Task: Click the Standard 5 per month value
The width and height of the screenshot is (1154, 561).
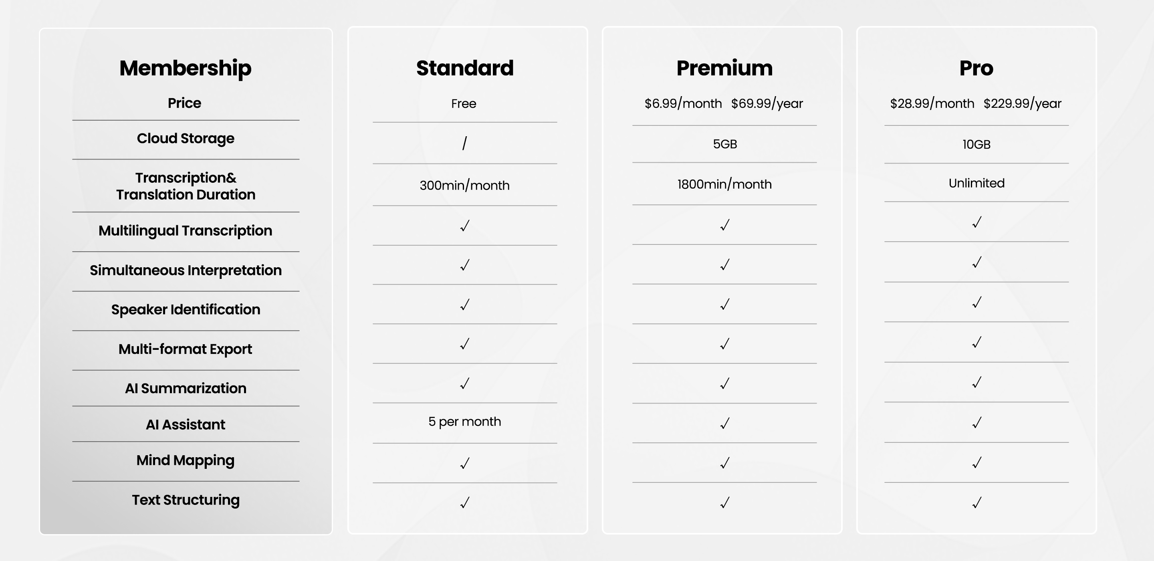Action: 464,421
